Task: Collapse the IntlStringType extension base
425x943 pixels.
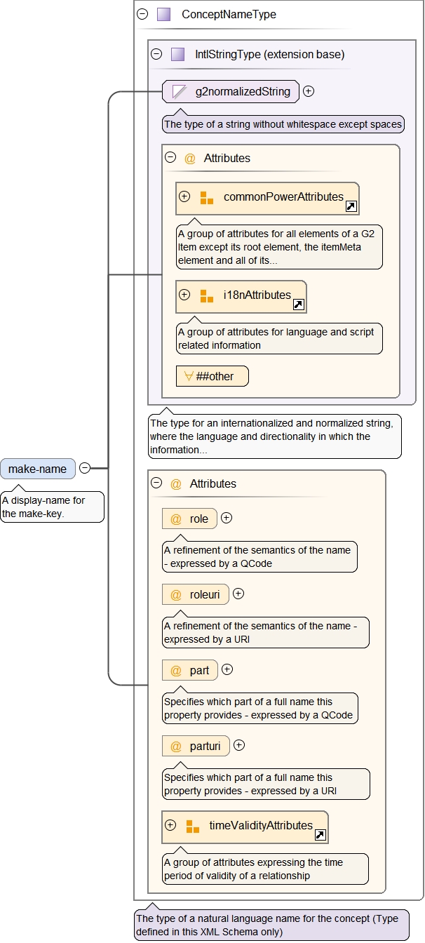Action: [156, 54]
